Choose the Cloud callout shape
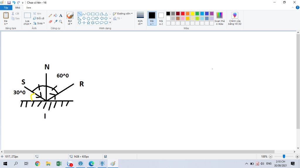 coord(106,23)
